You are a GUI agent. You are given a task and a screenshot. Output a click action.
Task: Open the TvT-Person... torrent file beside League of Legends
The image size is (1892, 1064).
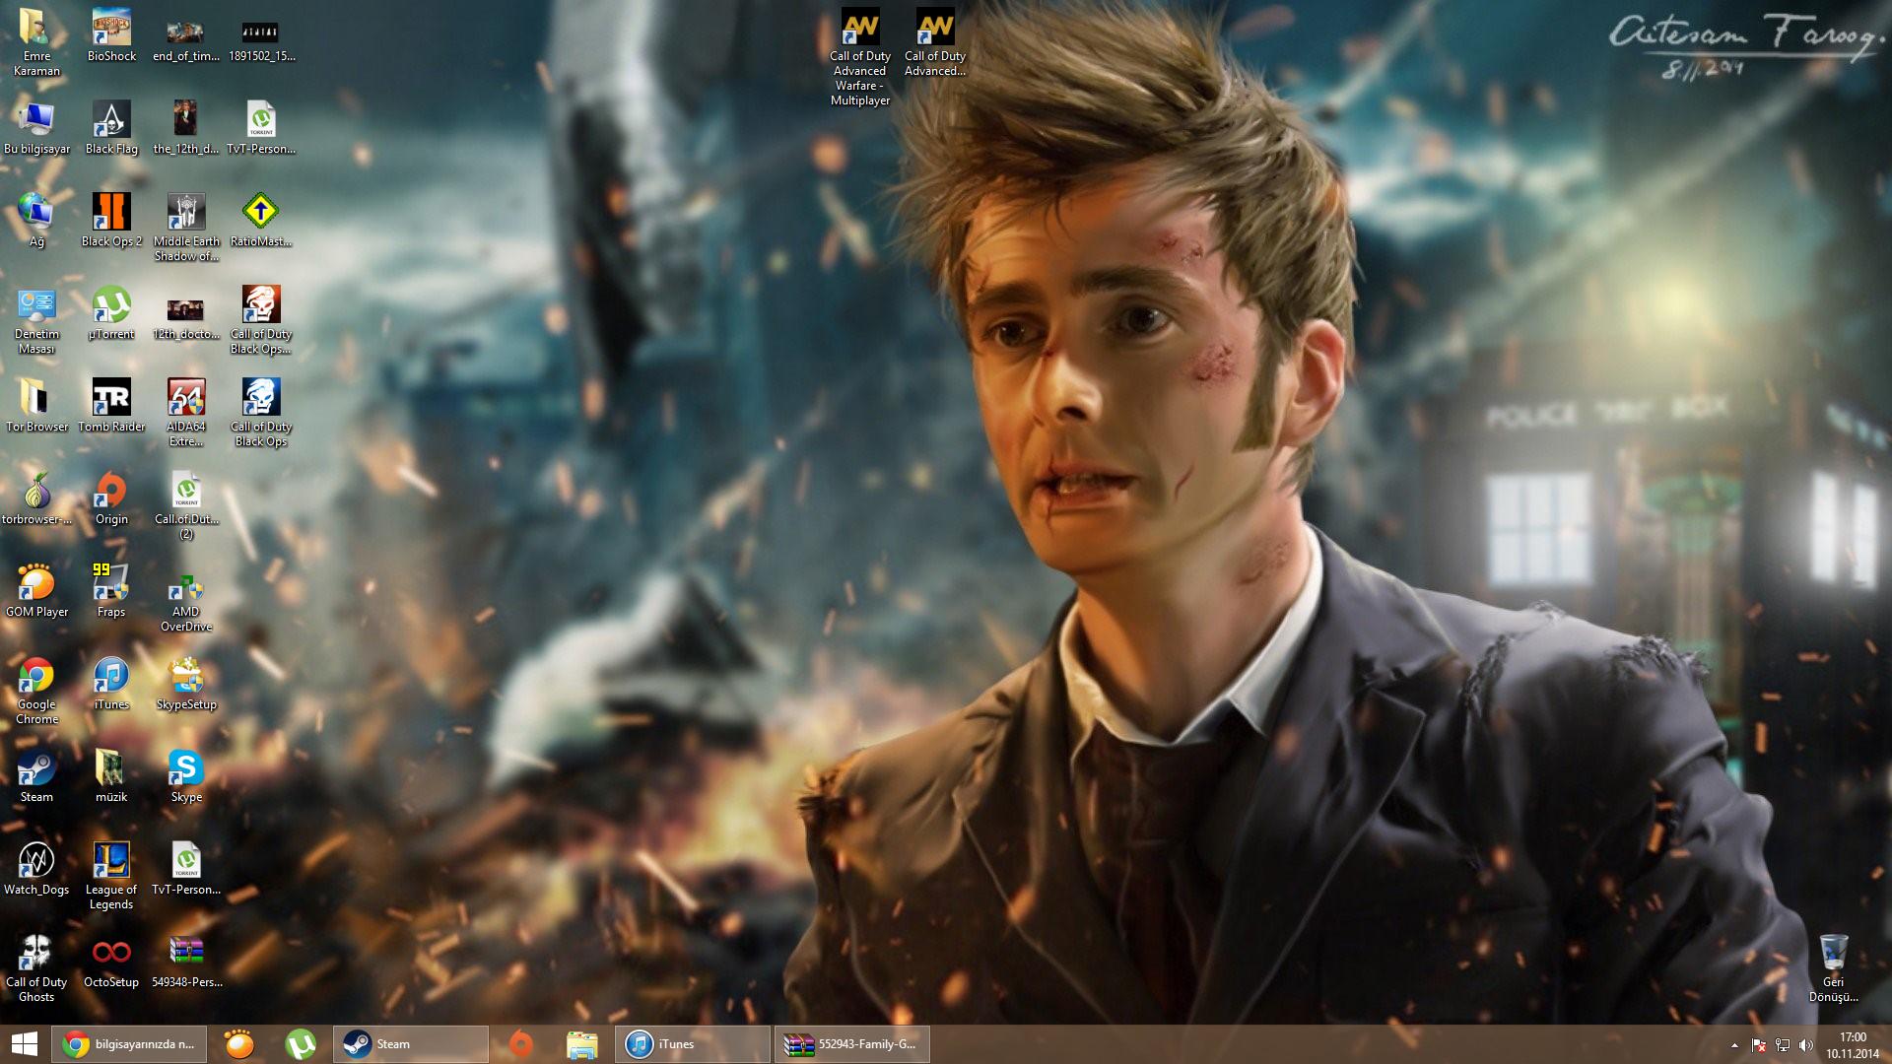click(x=186, y=868)
